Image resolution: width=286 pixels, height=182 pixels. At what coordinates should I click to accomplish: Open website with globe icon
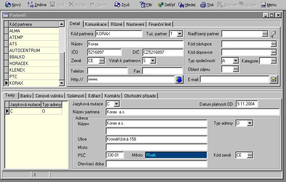pyautogui.click(x=179, y=80)
